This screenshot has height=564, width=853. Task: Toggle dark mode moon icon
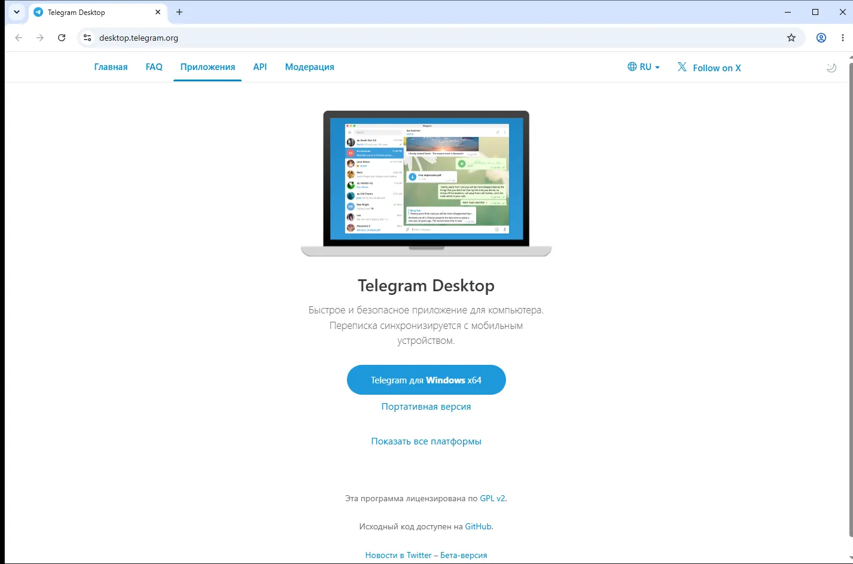pyautogui.click(x=831, y=68)
